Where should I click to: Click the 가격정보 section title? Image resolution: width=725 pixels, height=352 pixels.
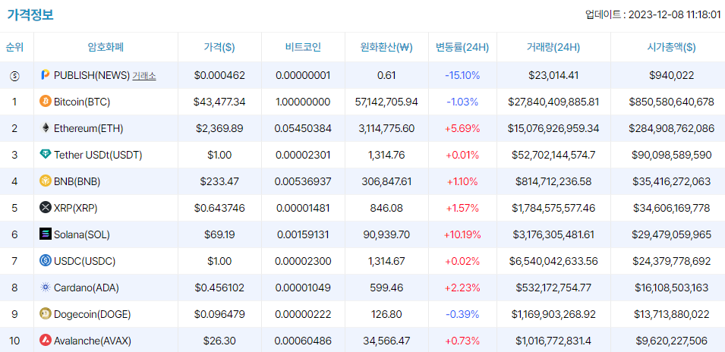30,14
